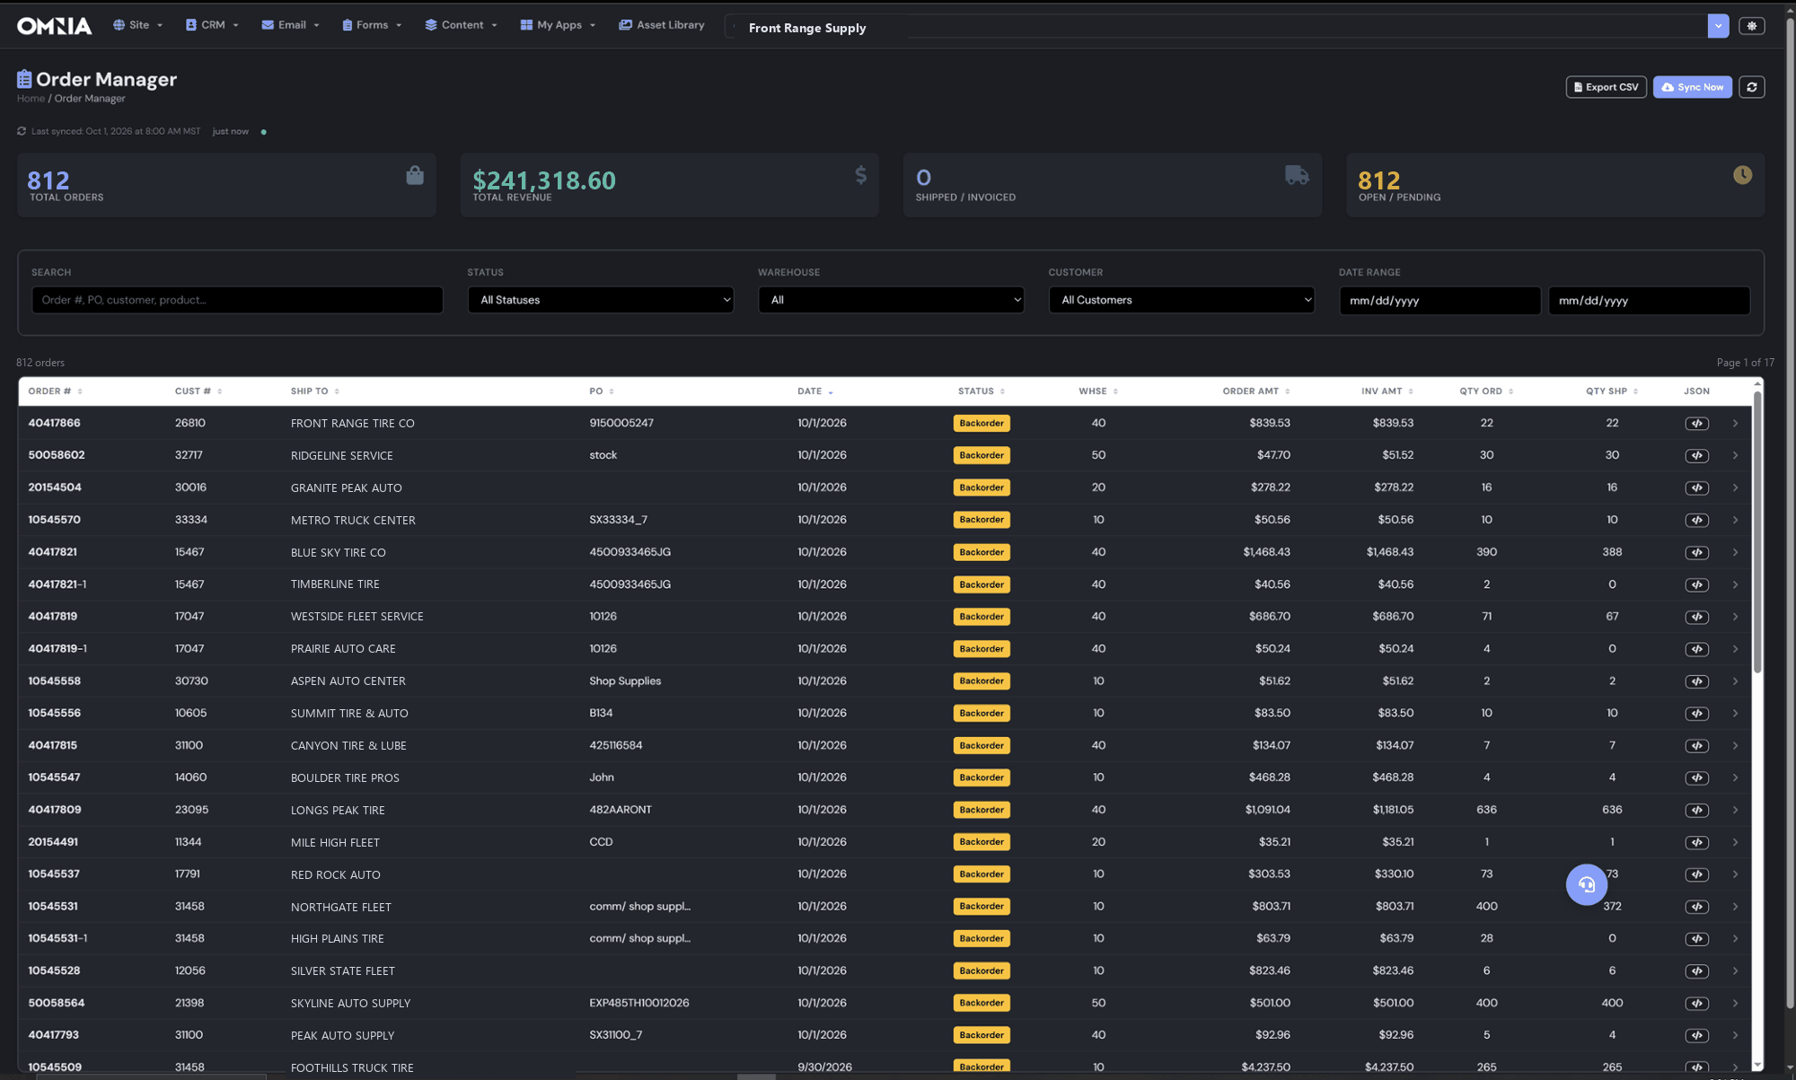
Task: Open the support chat headset bubble
Action: pos(1586,885)
